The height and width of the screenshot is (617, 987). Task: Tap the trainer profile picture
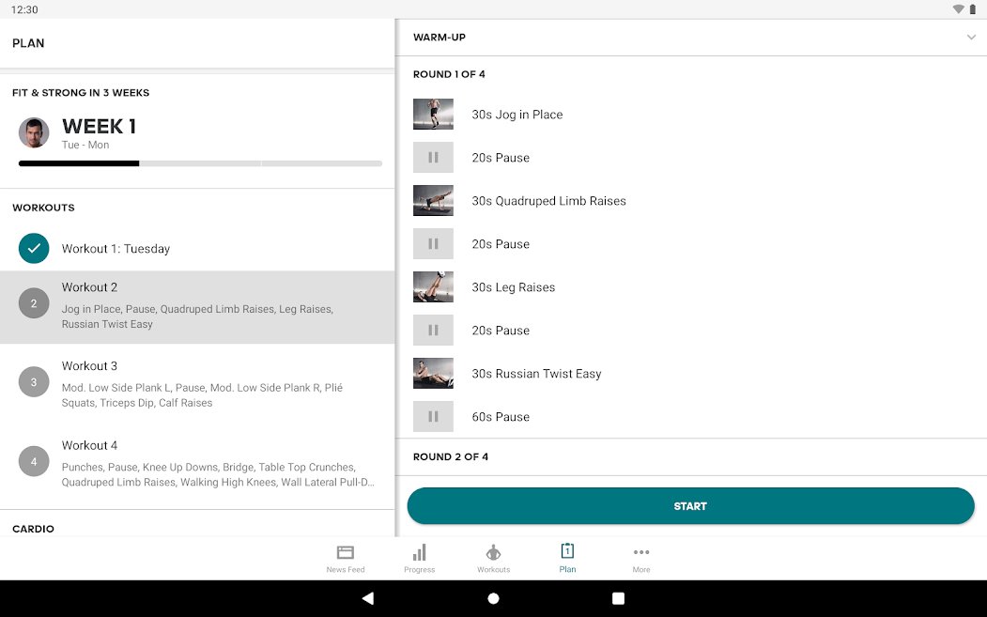click(x=34, y=132)
